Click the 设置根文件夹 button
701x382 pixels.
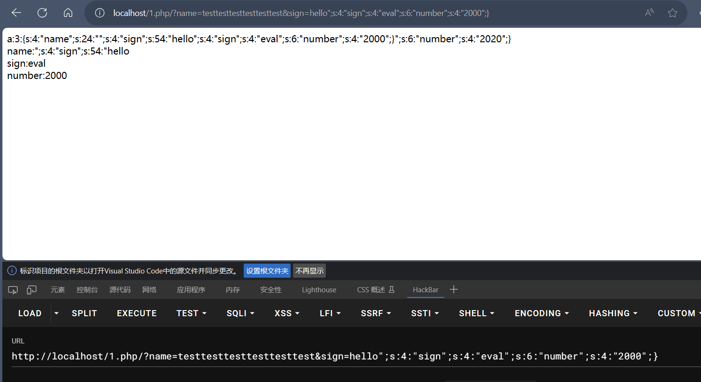pos(267,271)
